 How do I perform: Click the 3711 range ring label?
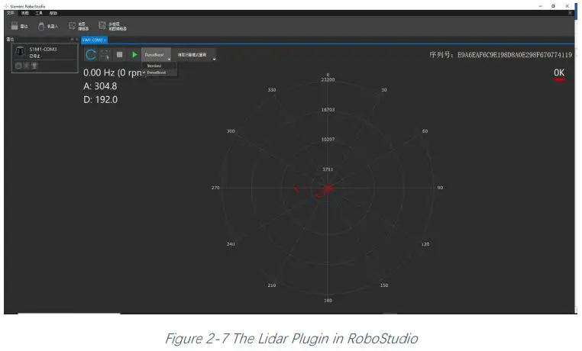tap(328, 169)
